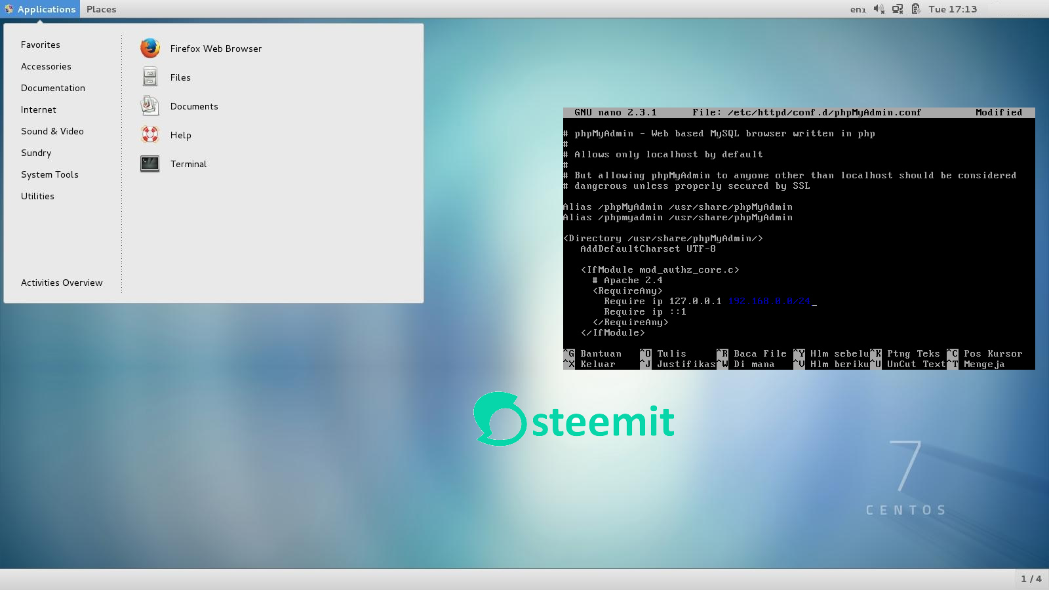The height and width of the screenshot is (590, 1049).
Task: Launch the Files manager icon
Action: tap(150, 77)
